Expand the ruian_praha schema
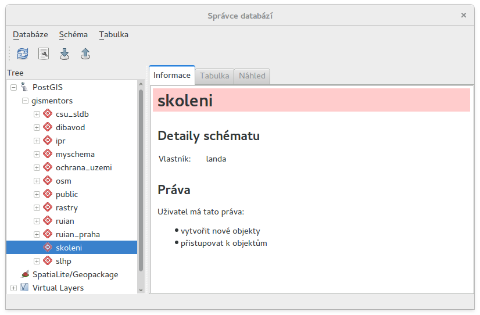The height and width of the screenshot is (315, 480). click(x=37, y=234)
